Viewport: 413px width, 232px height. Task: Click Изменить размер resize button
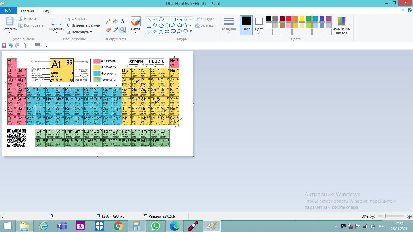click(x=83, y=25)
